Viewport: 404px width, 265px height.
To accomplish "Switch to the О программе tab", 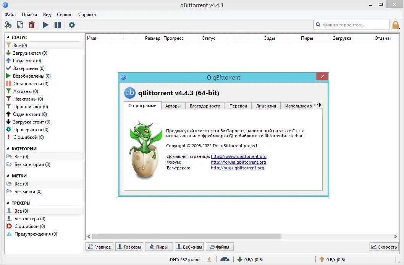I will (x=142, y=106).
